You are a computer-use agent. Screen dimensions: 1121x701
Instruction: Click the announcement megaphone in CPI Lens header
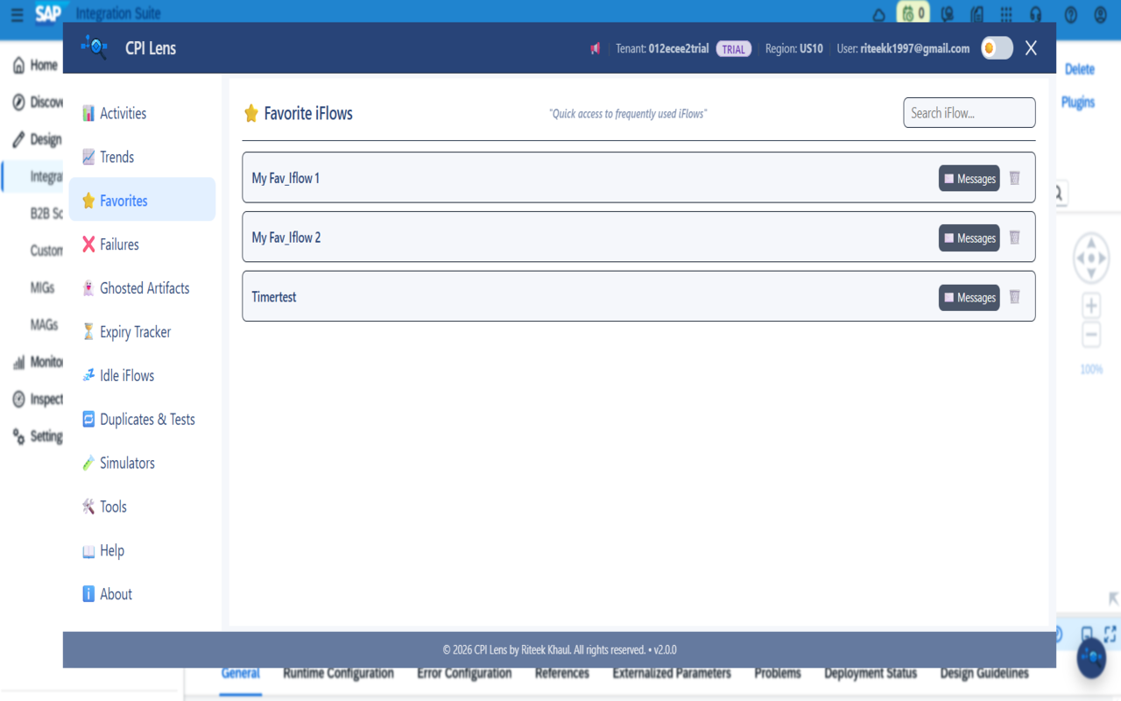coord(596,48)
